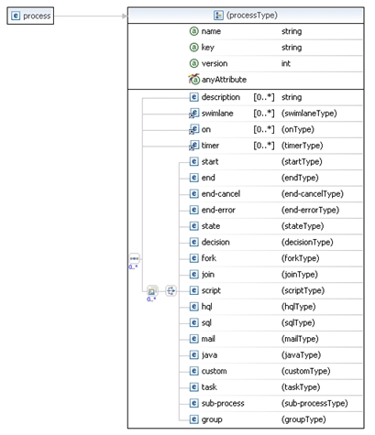Click the java element icon
This screenshot has width=375, height=435.
pyautogui.click(x=194, y=355)
